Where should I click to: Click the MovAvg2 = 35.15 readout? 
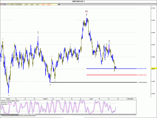point(7,104)
